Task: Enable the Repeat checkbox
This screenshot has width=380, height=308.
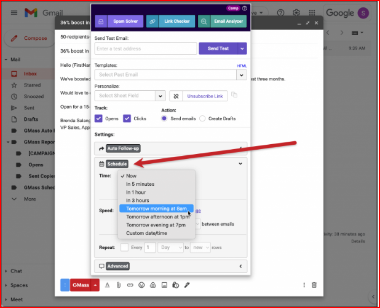Action: point(124,247)
